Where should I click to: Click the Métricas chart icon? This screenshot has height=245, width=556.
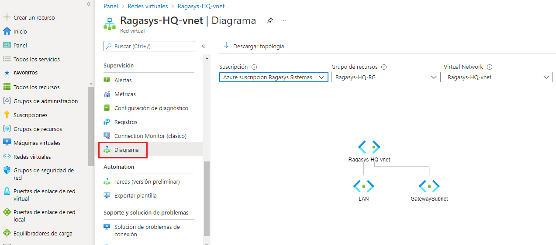[x=107, y=94]
